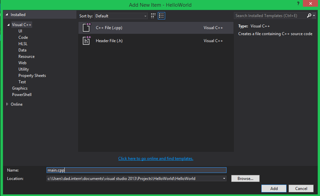Viewport: 320px width, 196px height.
Task: Expand the Online section triangle
Action: point(7,104)
